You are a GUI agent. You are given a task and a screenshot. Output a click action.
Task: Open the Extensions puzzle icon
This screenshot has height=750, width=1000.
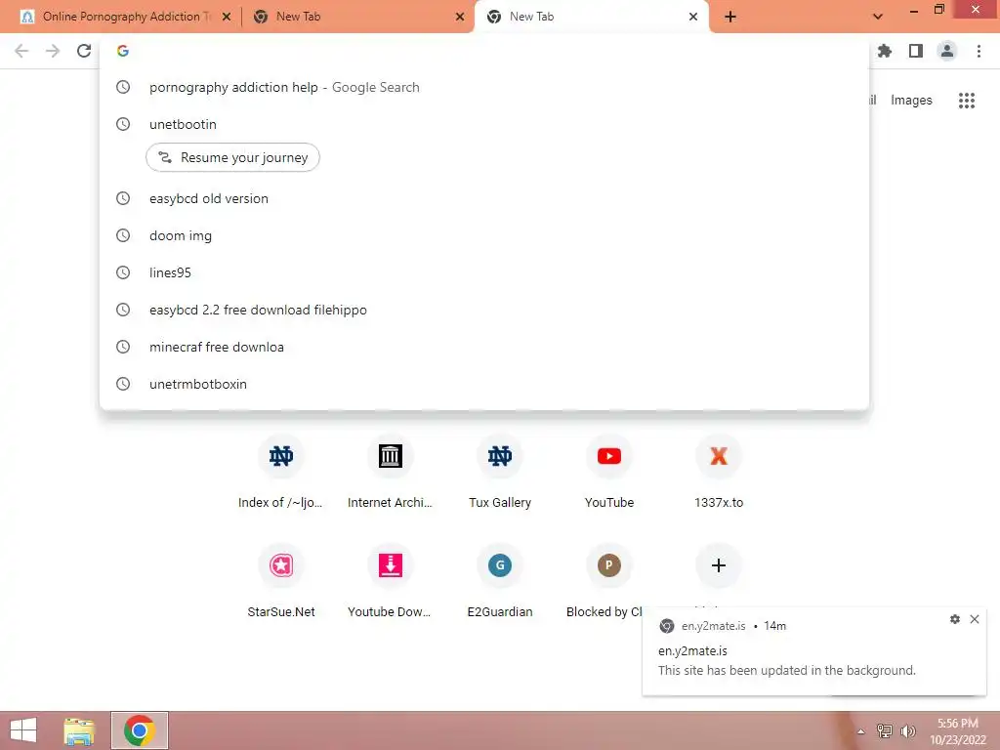click(885, 51)
